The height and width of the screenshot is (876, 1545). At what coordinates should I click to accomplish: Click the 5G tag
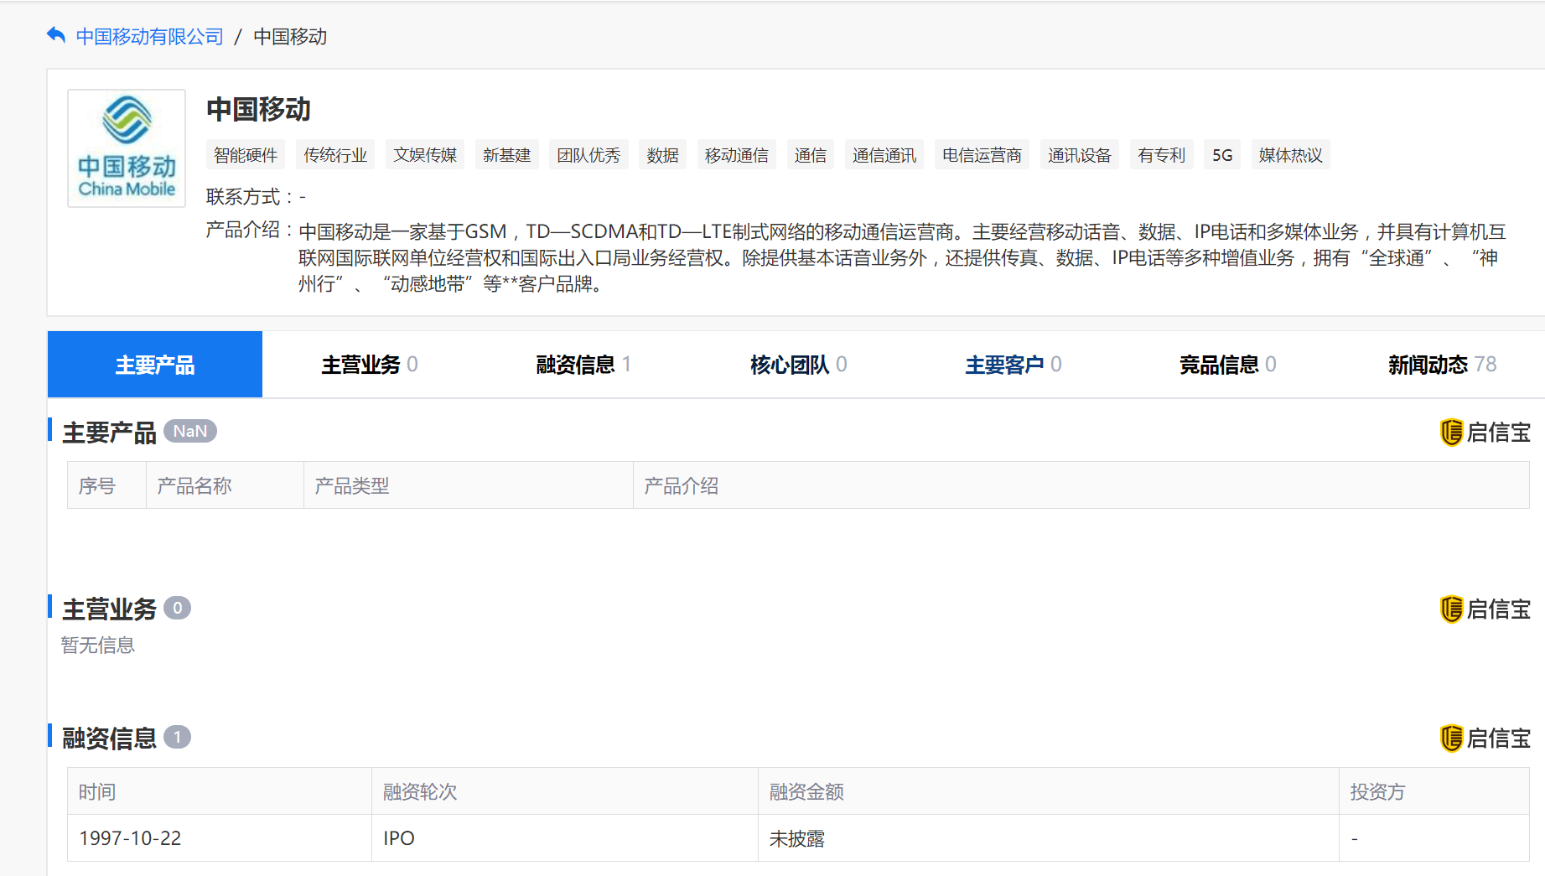(1222, 155)
